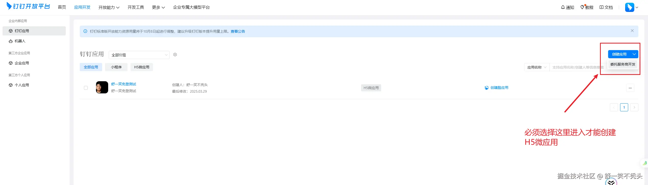This screenshot has width=648, height=185.
Task: Switch to the 小程序 tab
Action: (116, 67)
